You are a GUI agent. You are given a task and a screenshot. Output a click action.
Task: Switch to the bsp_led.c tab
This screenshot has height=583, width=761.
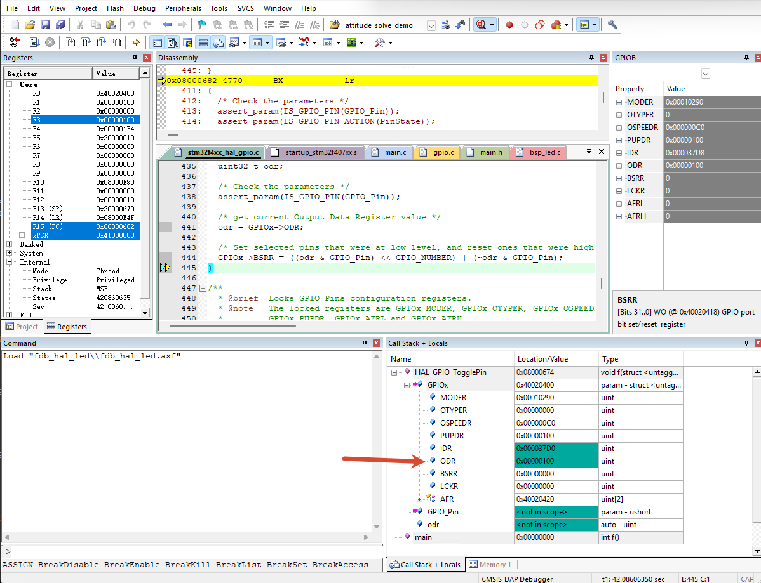click(539, 152)
